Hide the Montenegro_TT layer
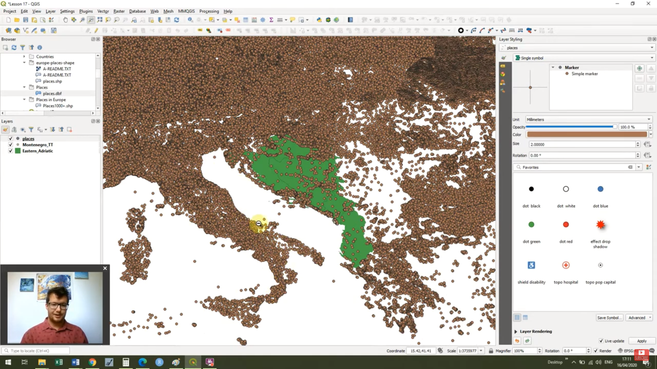Image resolution: width=657 pixels, height=369 pixels. (x=11, y=145)
